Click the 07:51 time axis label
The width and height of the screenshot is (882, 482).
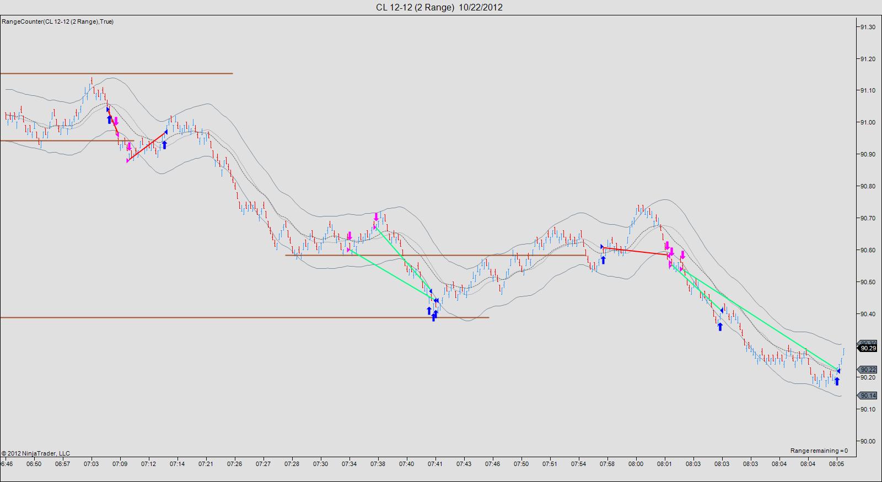pos(550,464)
